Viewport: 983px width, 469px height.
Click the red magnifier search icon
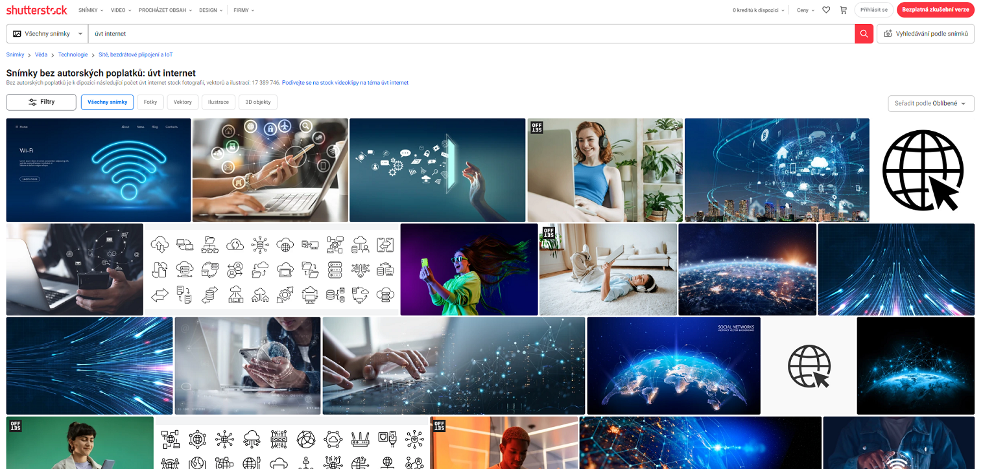click(x=864, y=34)
